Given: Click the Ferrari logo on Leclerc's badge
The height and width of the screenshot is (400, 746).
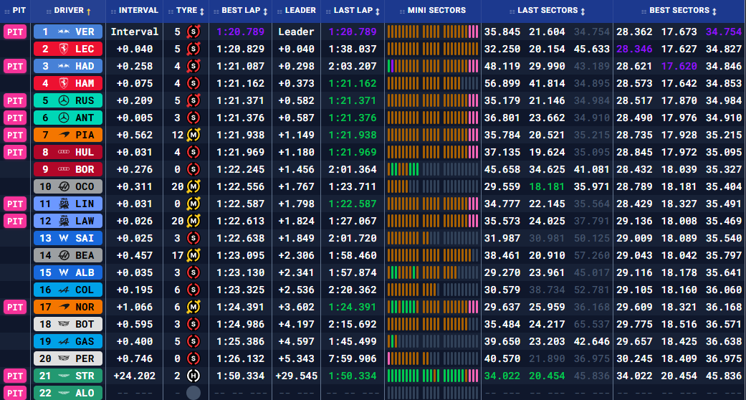Looking at the screenshot, I should coord(64,49).
